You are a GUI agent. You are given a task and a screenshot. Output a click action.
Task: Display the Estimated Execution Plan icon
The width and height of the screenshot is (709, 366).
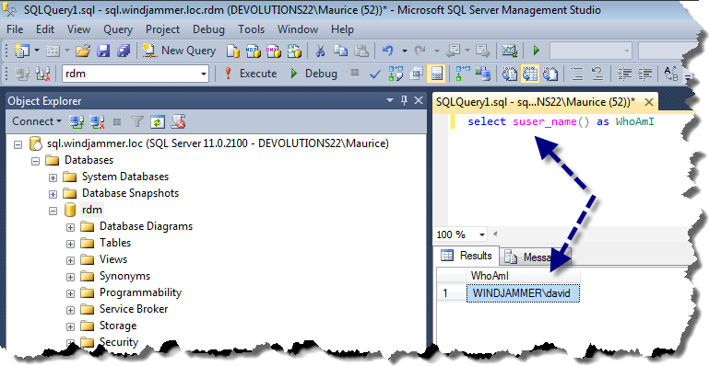coord(396,74)
